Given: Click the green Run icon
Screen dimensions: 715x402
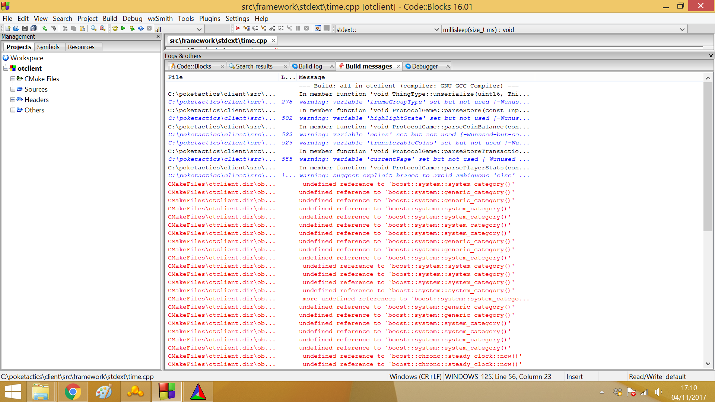Looking at the screenshot, I should coord(123,28).
